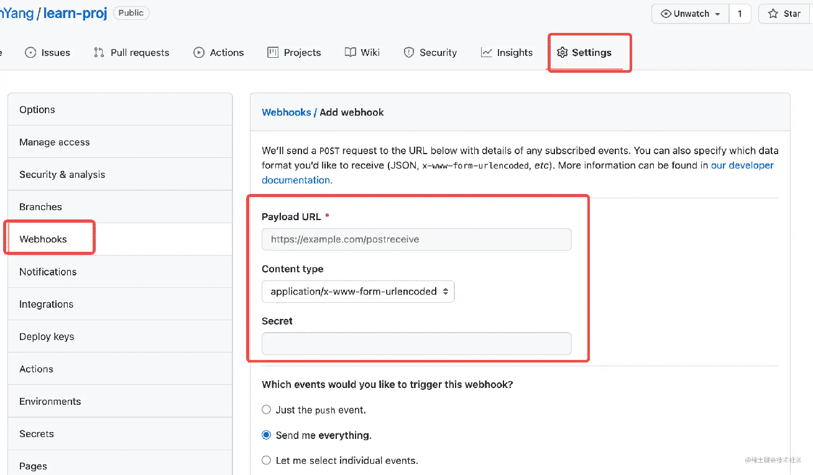
Task: Click the Issues circle icon
Action: pyautogui.click(x=30, y=53)
